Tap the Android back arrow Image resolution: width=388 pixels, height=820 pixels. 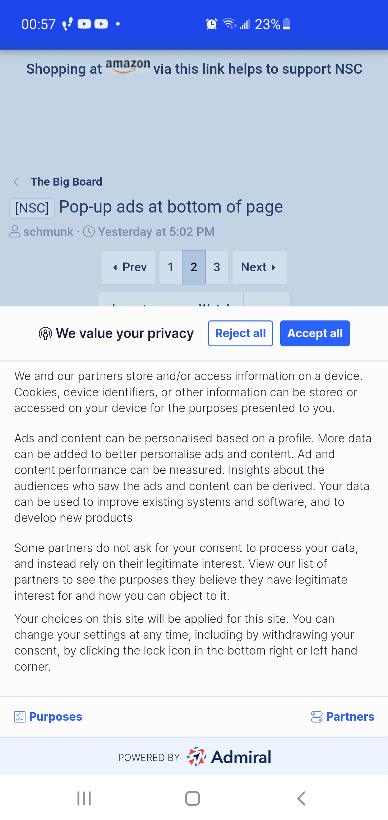click(301, 798)
